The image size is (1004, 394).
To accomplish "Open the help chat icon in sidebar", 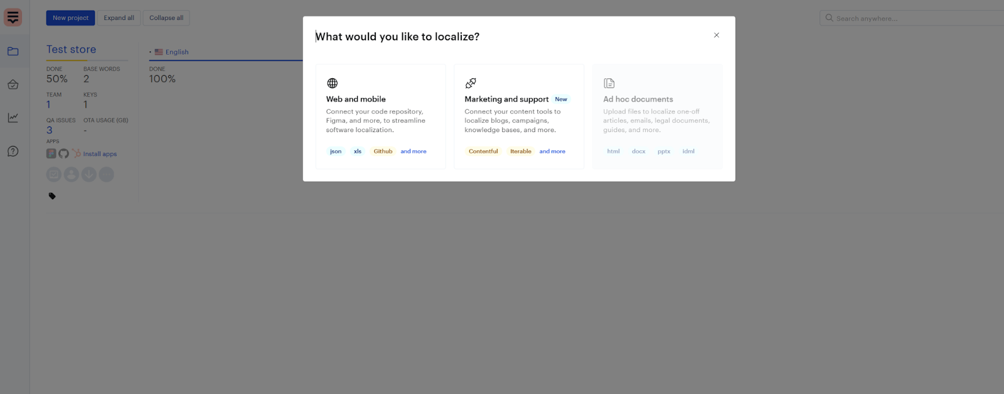I will click(13, 151).
